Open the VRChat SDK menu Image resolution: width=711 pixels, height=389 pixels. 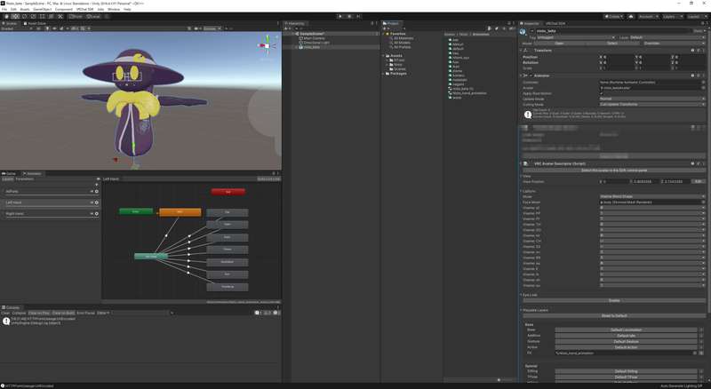[81, 9]
